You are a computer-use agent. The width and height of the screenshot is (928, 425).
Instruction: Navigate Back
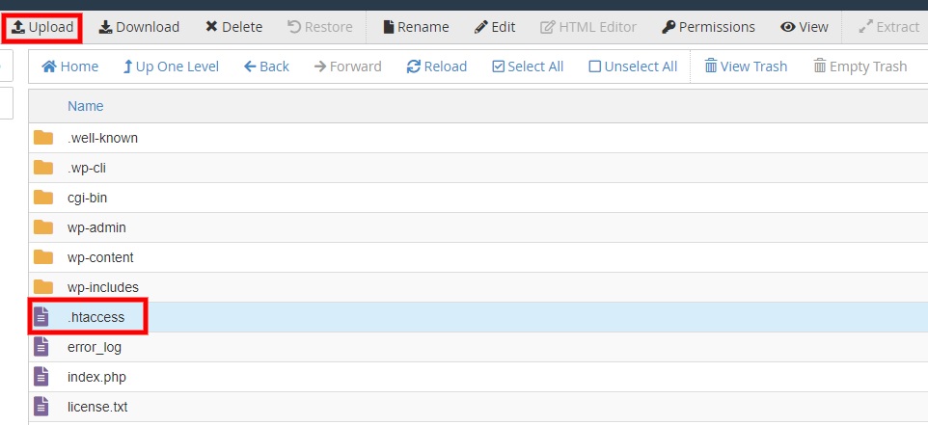pos(266,66)
